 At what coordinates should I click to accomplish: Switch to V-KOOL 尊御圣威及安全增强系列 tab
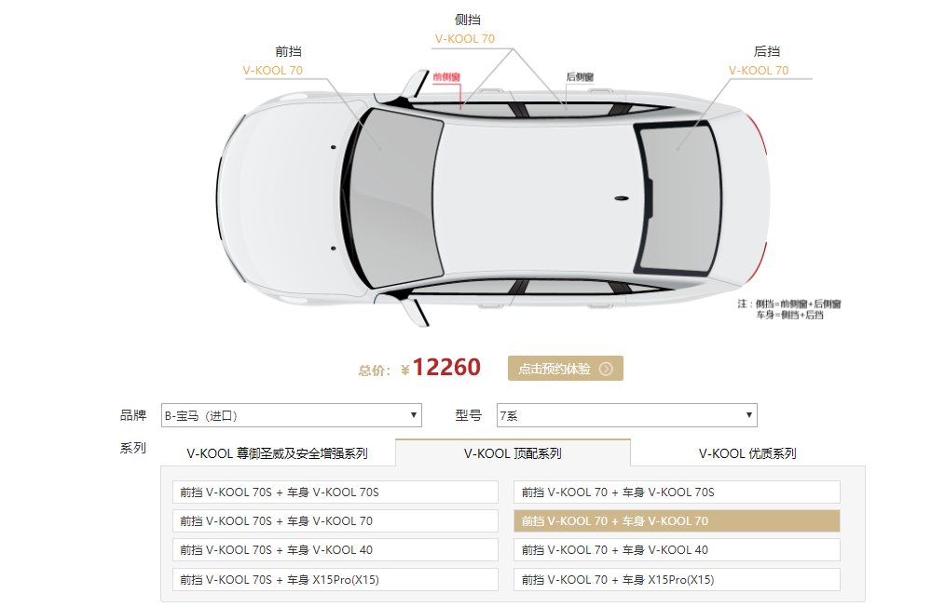tap(277, 453)
